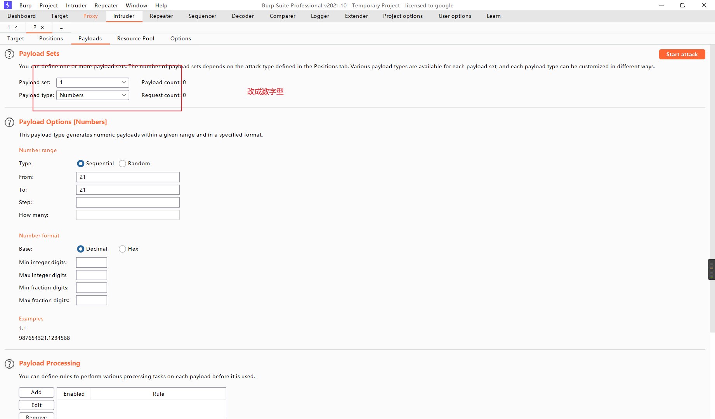
Task: Open help for Payload Processing section
Action: [9, 364]
